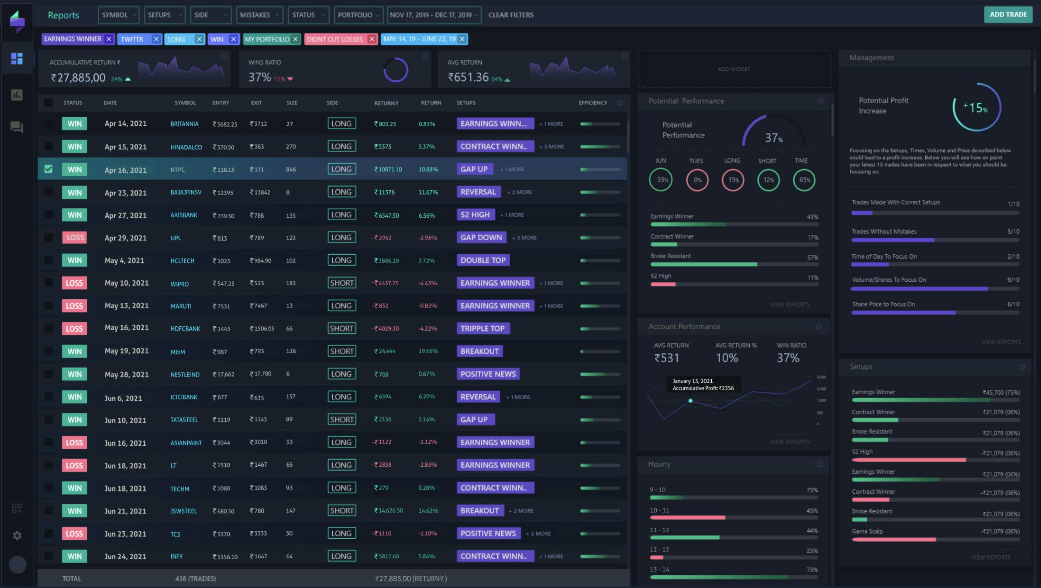Viewport: 1041px width, 588px height.
Task: Click the ADD WIDGET placeholder area
Action: pos(734,69)
